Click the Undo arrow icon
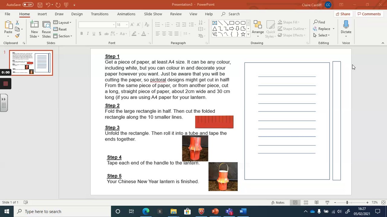Image resolution: width=387 pixels, height=217 pixels. (x=48, y=5)
